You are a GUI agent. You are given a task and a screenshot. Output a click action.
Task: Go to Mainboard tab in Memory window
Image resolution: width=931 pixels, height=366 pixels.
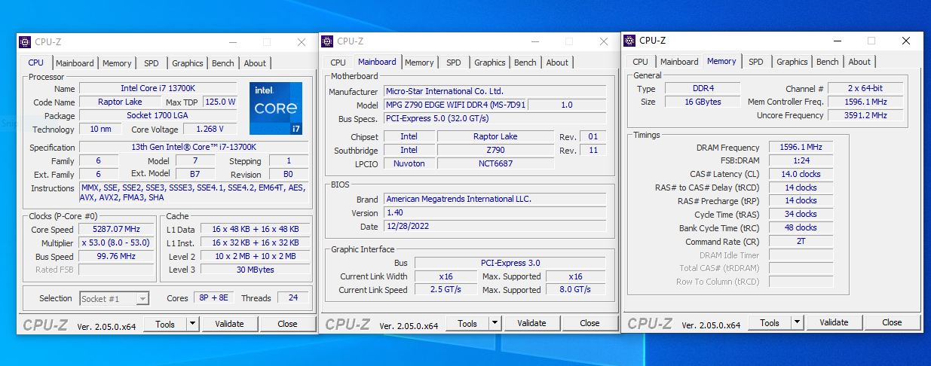679,62
